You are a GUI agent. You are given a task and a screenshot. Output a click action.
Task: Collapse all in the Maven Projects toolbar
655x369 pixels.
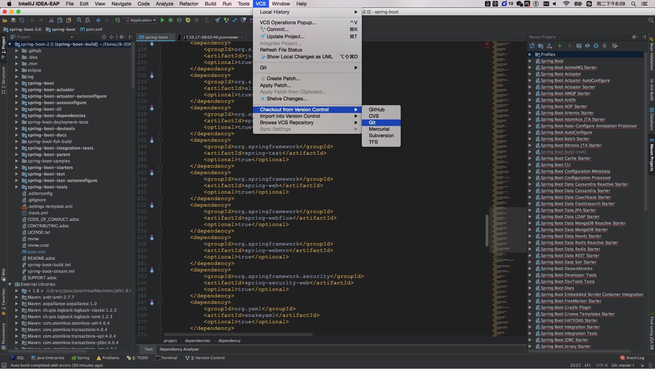point(604,46)
